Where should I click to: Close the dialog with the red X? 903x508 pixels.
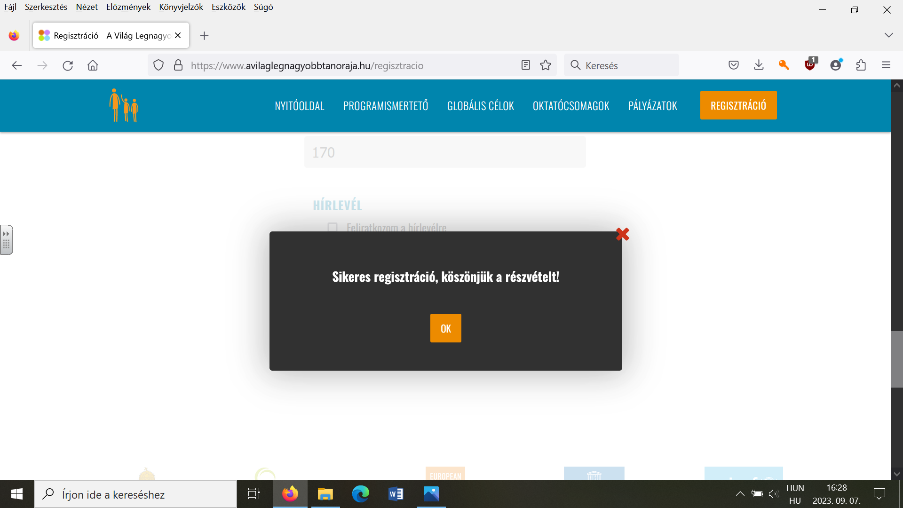(622, 234)
